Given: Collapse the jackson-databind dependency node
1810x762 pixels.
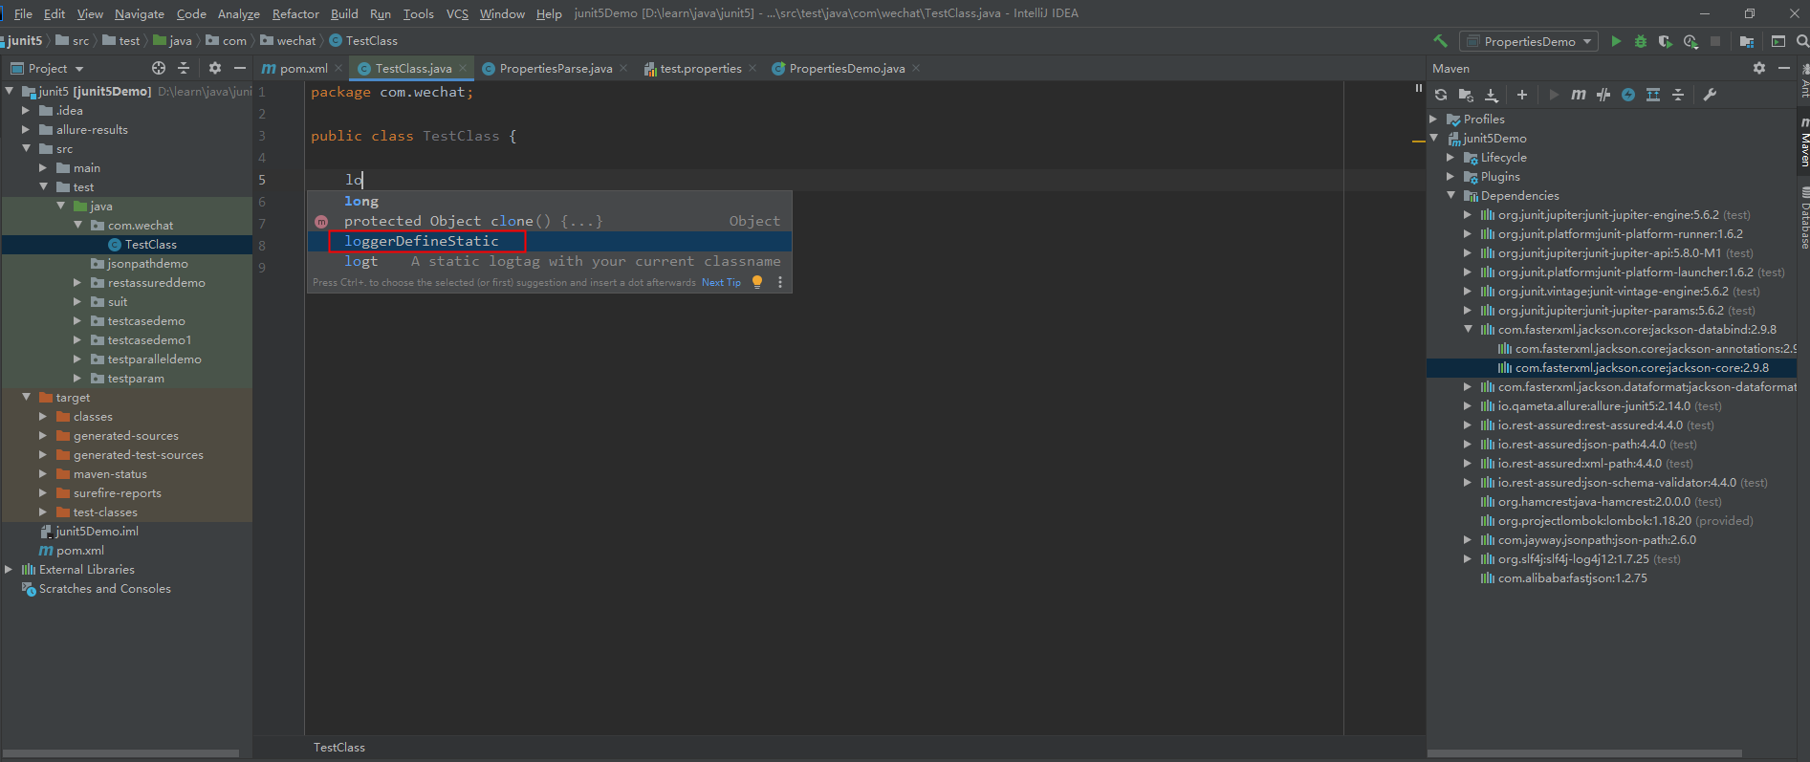Looking at the screenshot, I should [x=1468, y=330].
